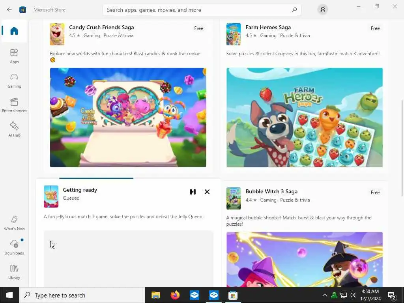Image resolution: width=404 pixels, height=303 pixels.
Task: Open Bubble Witch 3 Saga title
Action: (271, 191)
